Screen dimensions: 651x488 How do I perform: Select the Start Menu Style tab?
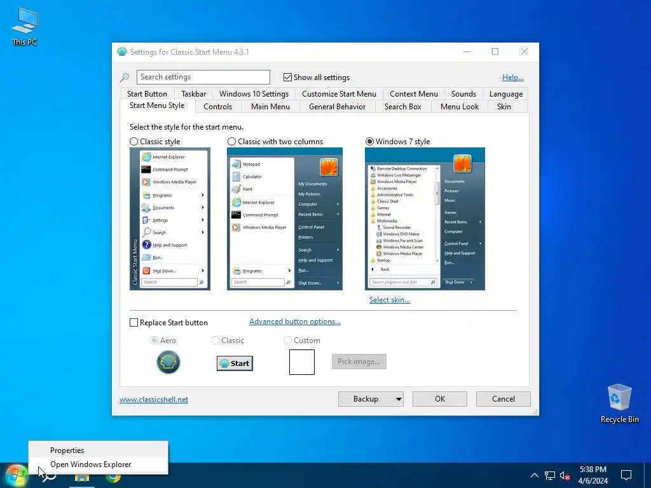[157, 105]
